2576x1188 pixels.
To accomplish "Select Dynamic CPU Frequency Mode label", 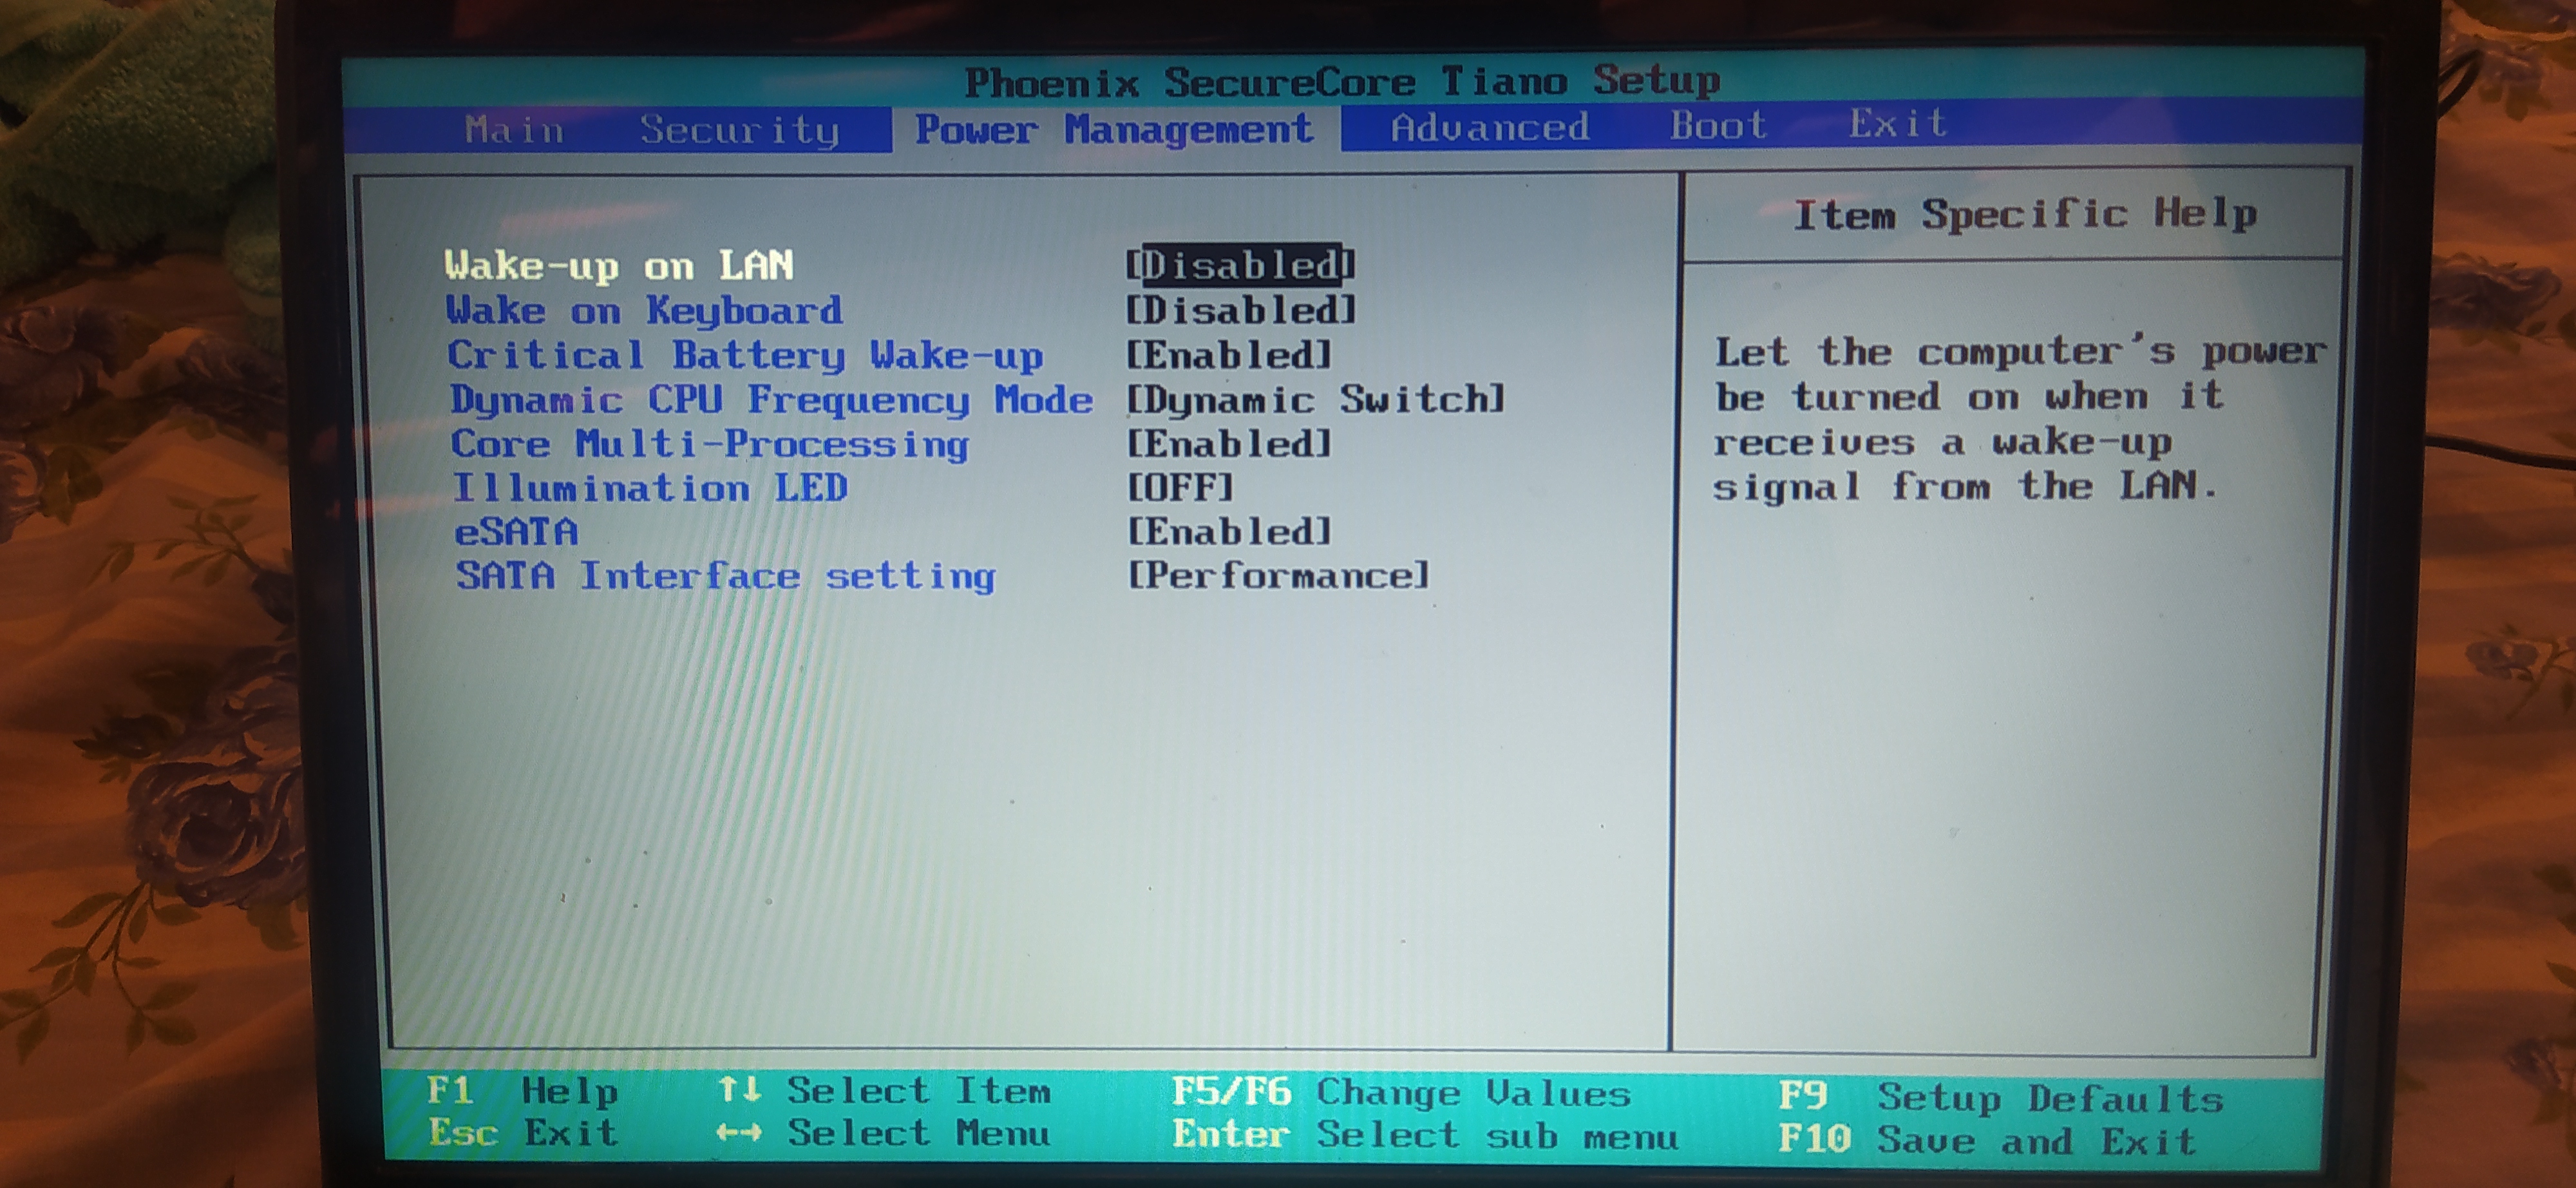I will click(x=771, y=400).
